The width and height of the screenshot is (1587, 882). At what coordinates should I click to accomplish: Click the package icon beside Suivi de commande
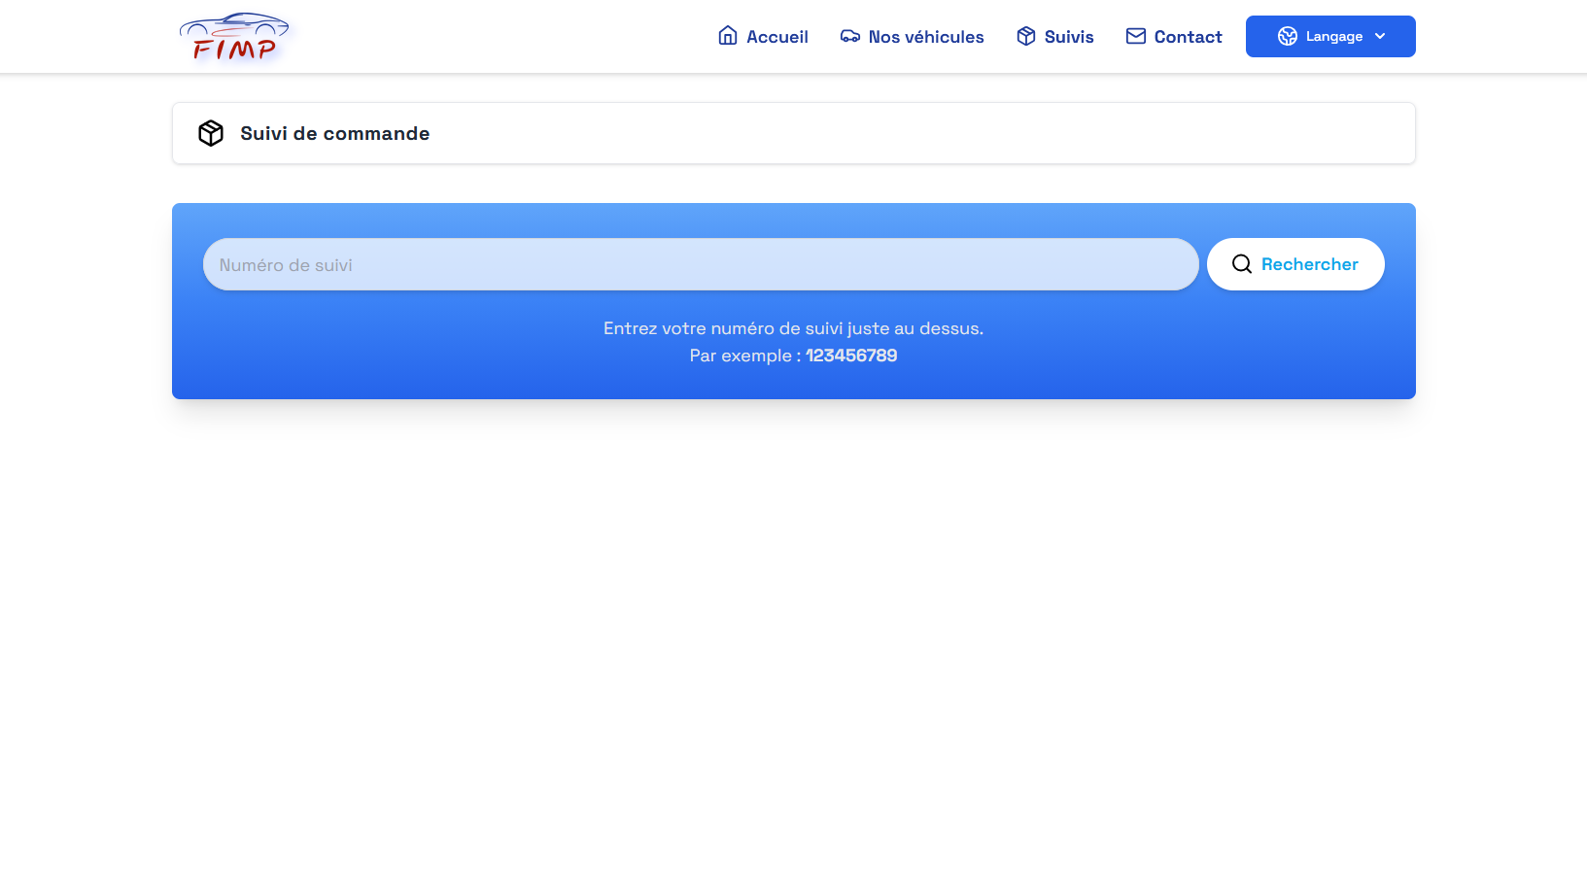click(211, 133)
